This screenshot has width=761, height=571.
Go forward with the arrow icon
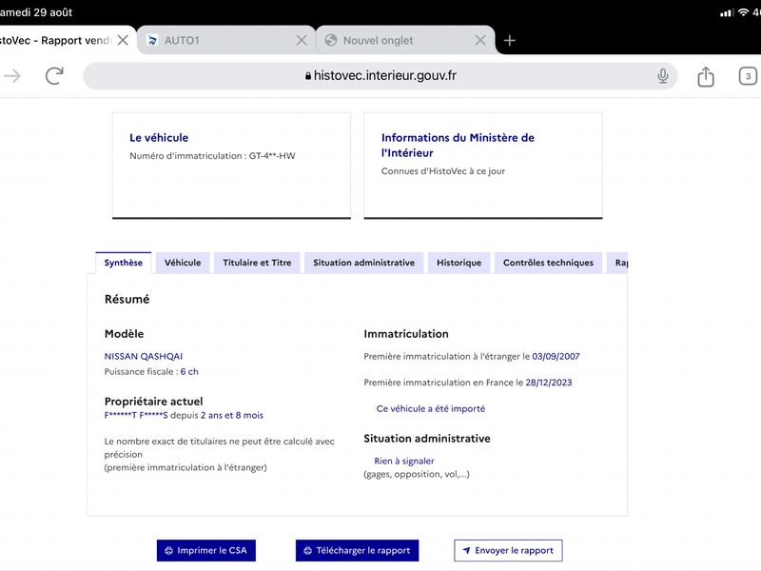(12, 76)
